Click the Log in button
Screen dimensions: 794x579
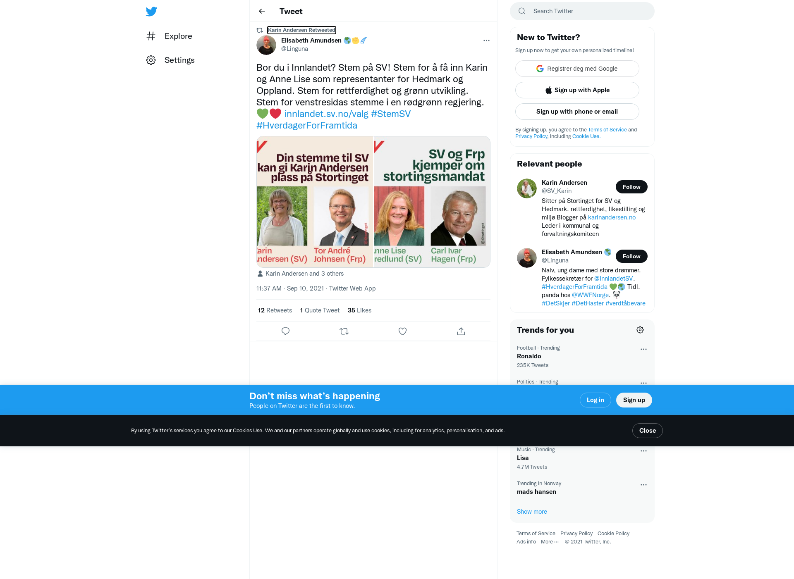click(595, 400)
